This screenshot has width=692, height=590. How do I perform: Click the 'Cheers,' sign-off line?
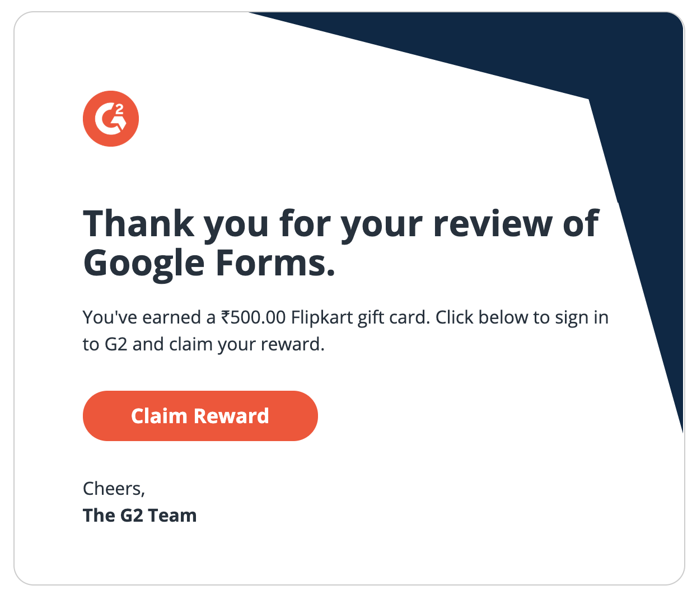point(114,489)
